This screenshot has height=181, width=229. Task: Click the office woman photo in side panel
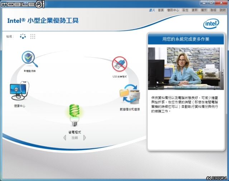tap(186, 69)
